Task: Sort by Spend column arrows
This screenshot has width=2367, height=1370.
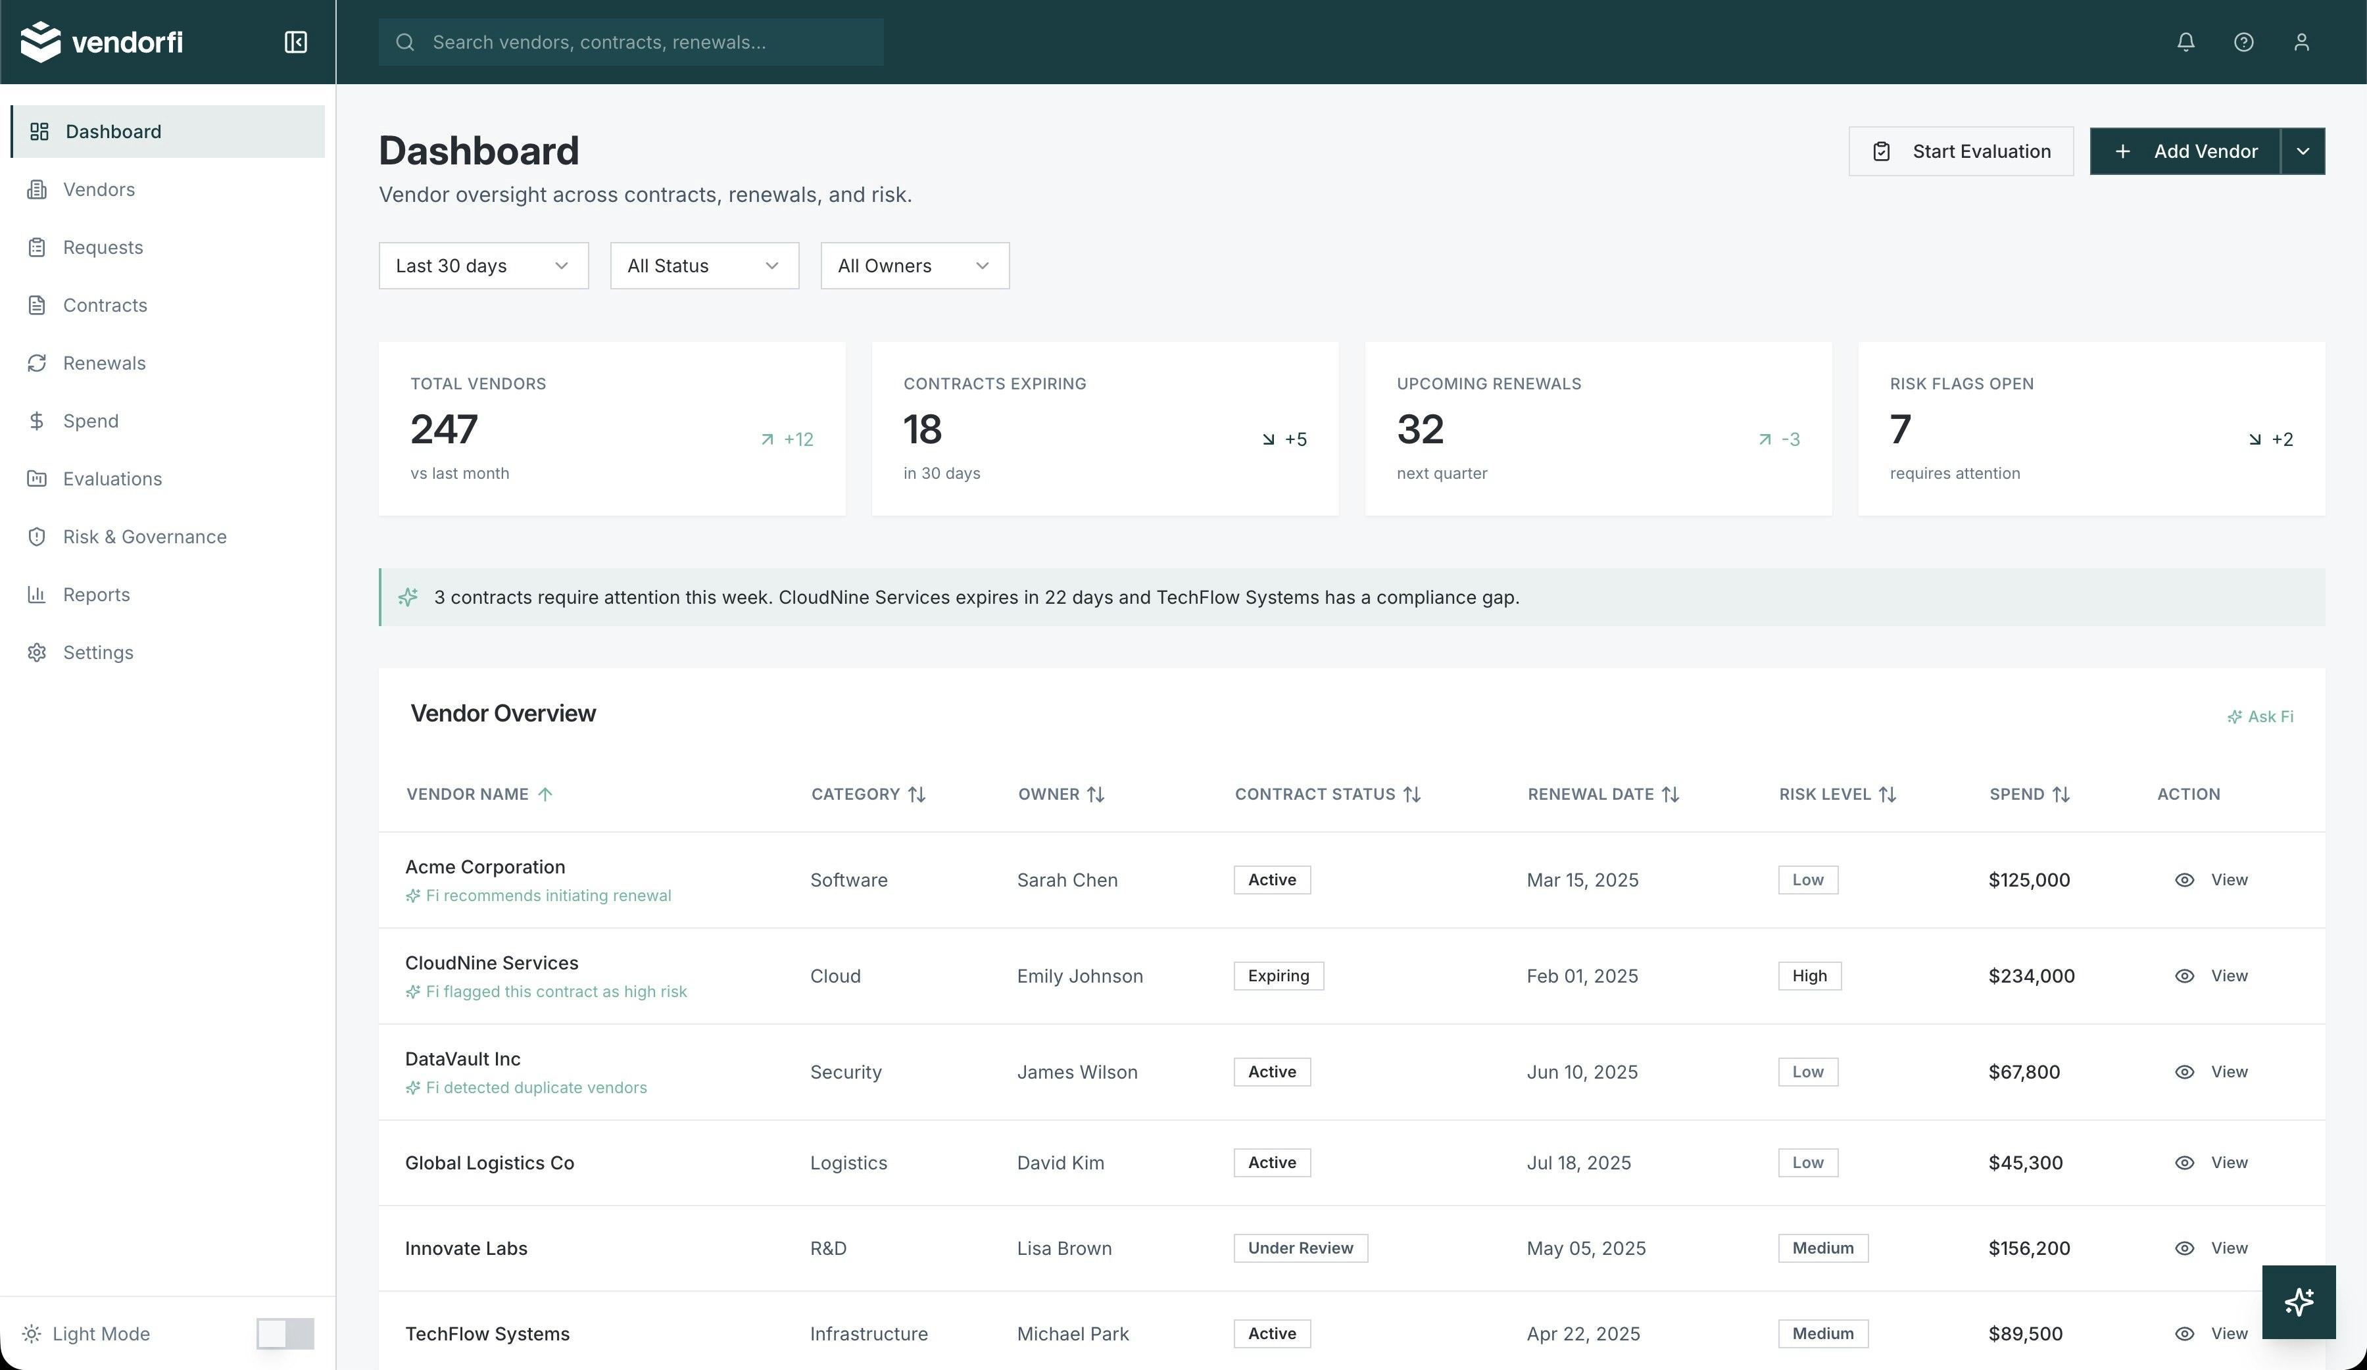Action: pos(2061,795)
